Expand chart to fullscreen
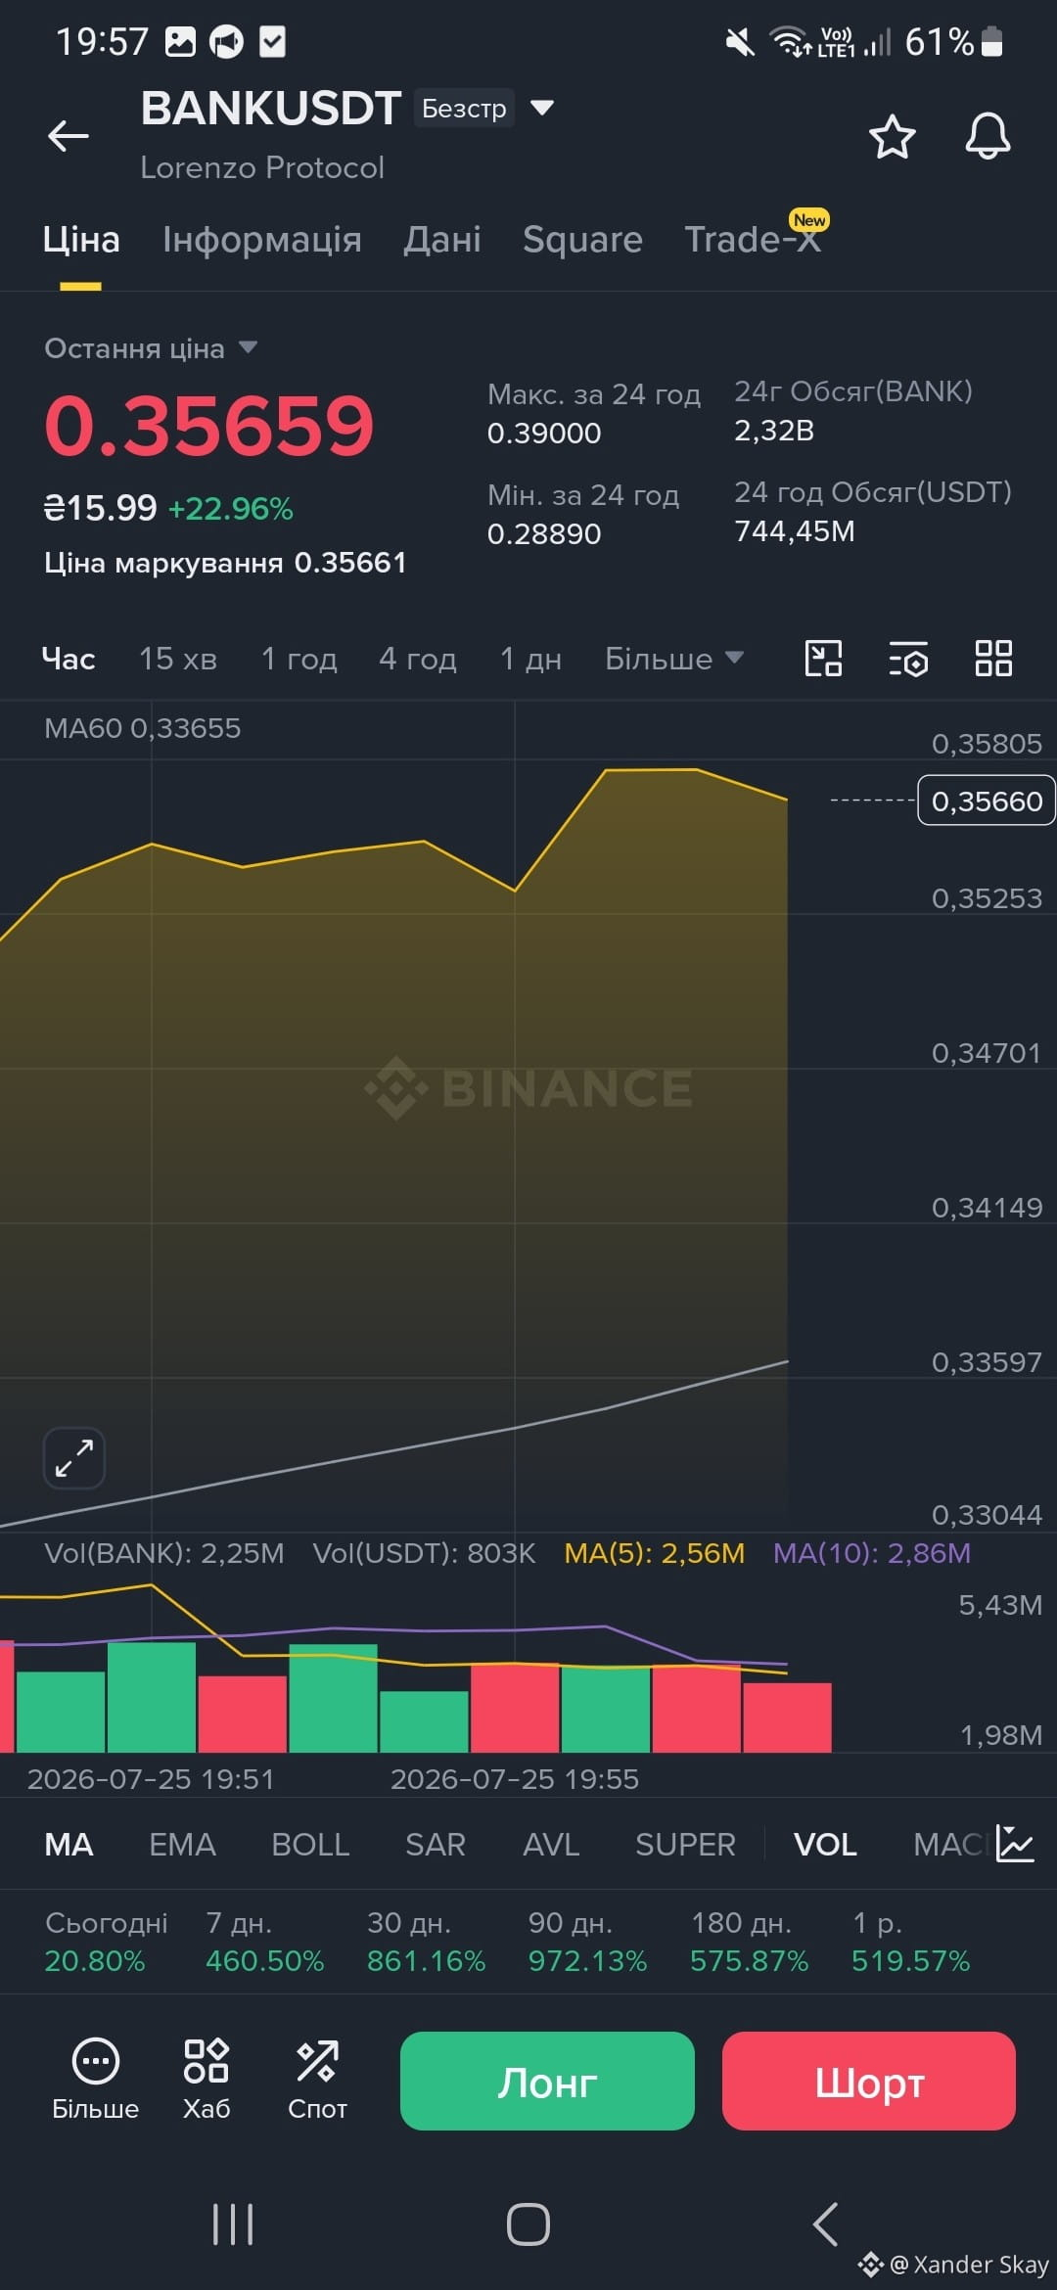Screen dimensions: 1057x2290 pos(74,1457)
